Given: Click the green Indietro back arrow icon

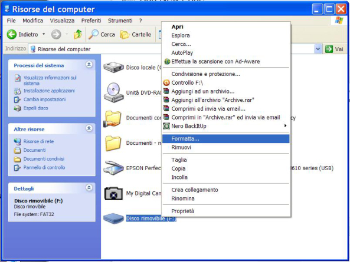Looking at the screenshot, I should [x=12, y=35].
